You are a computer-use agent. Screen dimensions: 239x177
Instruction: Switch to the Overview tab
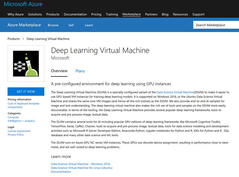pos(59,71)
